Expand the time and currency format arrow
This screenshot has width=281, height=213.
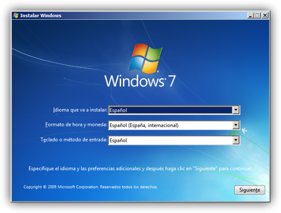point(236,125)
